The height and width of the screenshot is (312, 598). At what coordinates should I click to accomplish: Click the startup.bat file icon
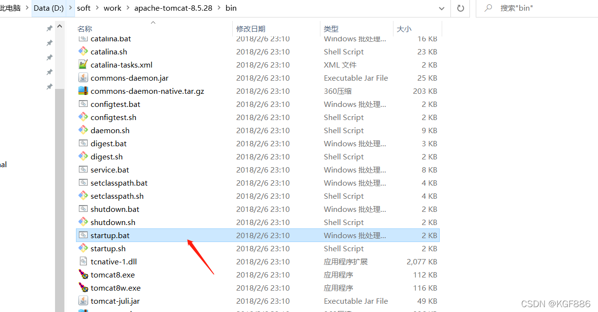click(x=83, y=235)
